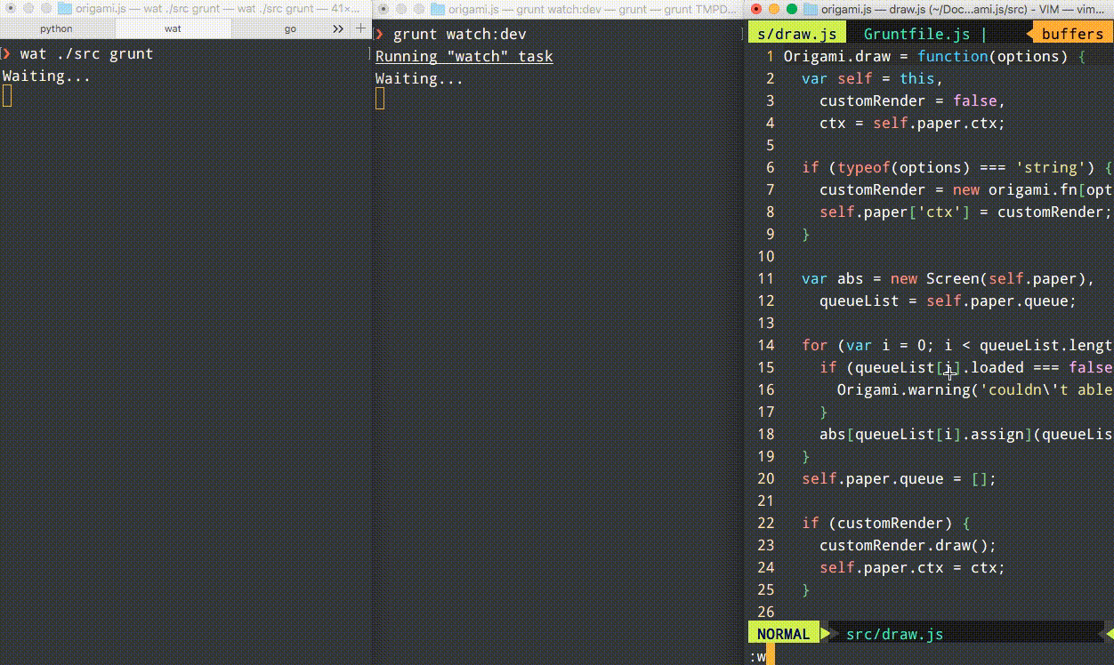Click the folder icon in the grunt watch:dev window title
Image resolution: width=1114 pixels, height=665 pixels.
click(437, 9)
